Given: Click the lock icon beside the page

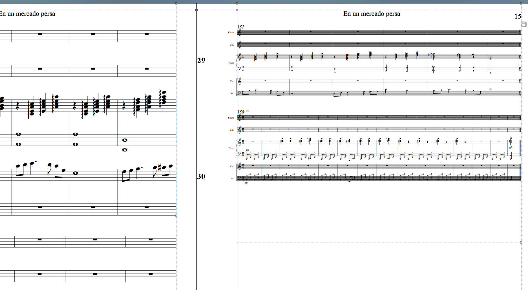Looking at the screenshot, I should 524,24.
